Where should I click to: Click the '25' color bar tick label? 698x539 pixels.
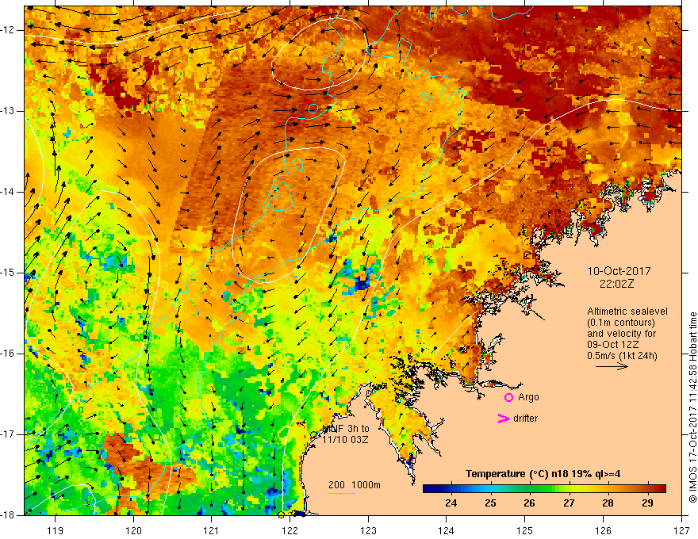[x=490, y=503]
